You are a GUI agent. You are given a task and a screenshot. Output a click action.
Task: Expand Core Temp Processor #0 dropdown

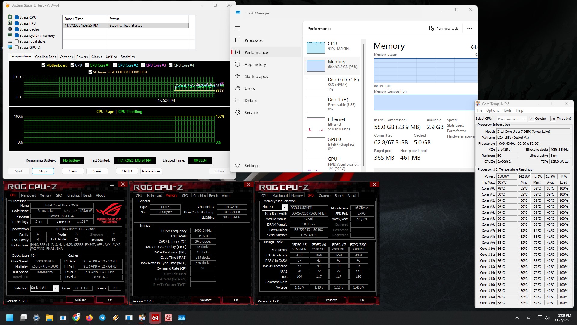pos(525,119)
